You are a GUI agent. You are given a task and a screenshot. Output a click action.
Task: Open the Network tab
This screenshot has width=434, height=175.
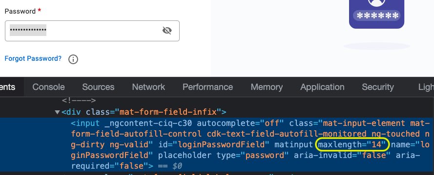[148, 87]
